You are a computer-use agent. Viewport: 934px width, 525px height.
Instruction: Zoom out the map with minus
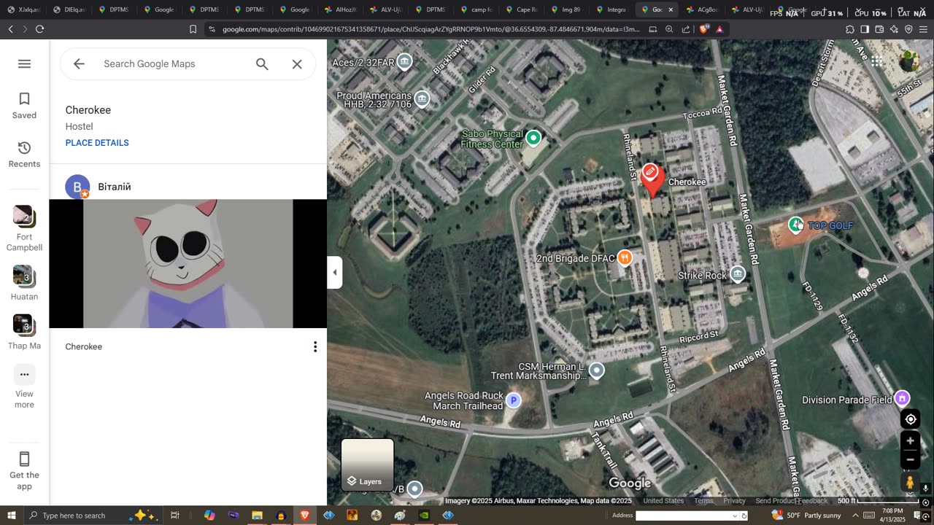(910, 460)
